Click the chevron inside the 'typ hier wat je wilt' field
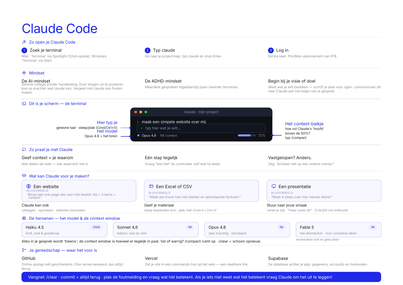This screenshot has width=403, height=285. (142, 128)
